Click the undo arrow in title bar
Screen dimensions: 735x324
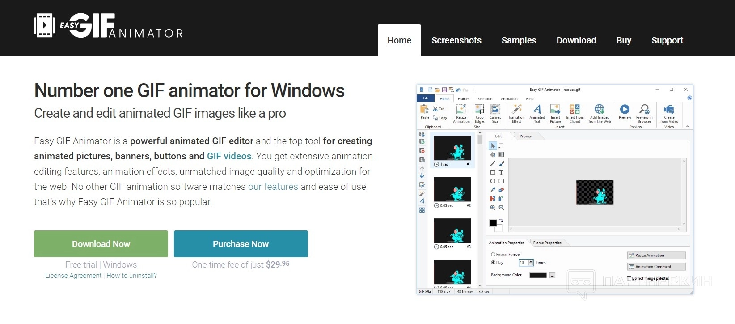[458, 90]
